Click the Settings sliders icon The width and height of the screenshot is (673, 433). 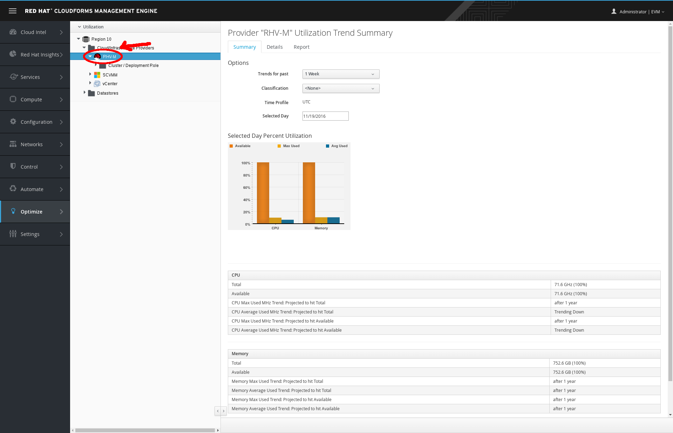(x=13, y=234)
